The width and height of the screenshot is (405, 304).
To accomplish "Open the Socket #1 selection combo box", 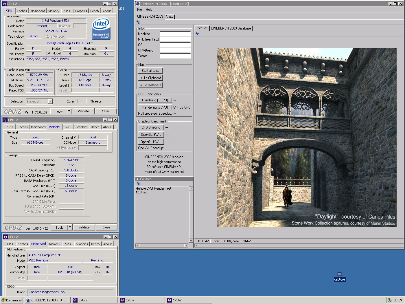I will pyautogui.click(x=39, y=101).
